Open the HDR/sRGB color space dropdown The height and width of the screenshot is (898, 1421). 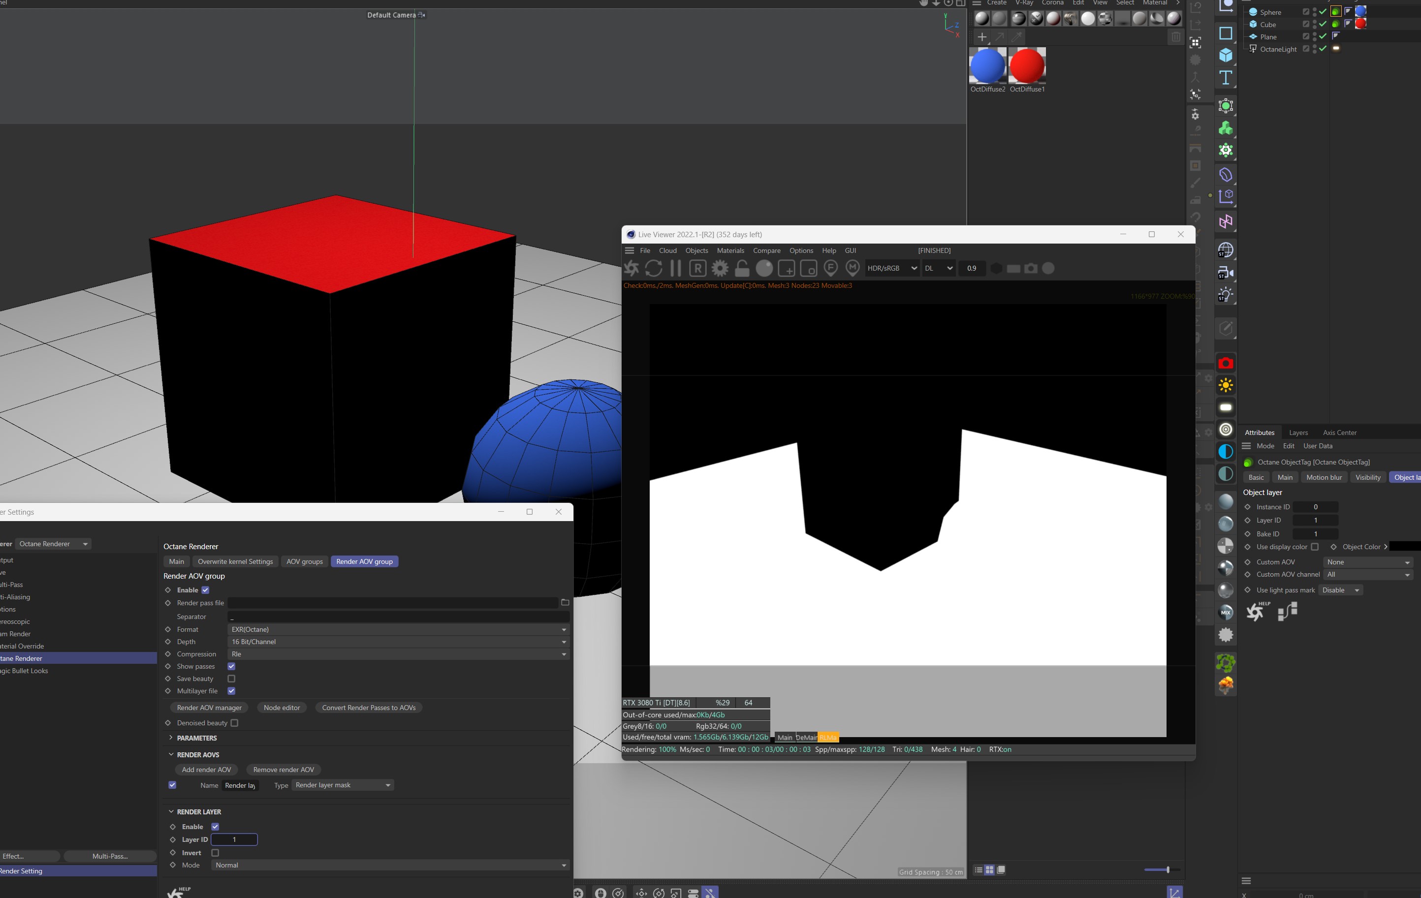click(891, 269)
